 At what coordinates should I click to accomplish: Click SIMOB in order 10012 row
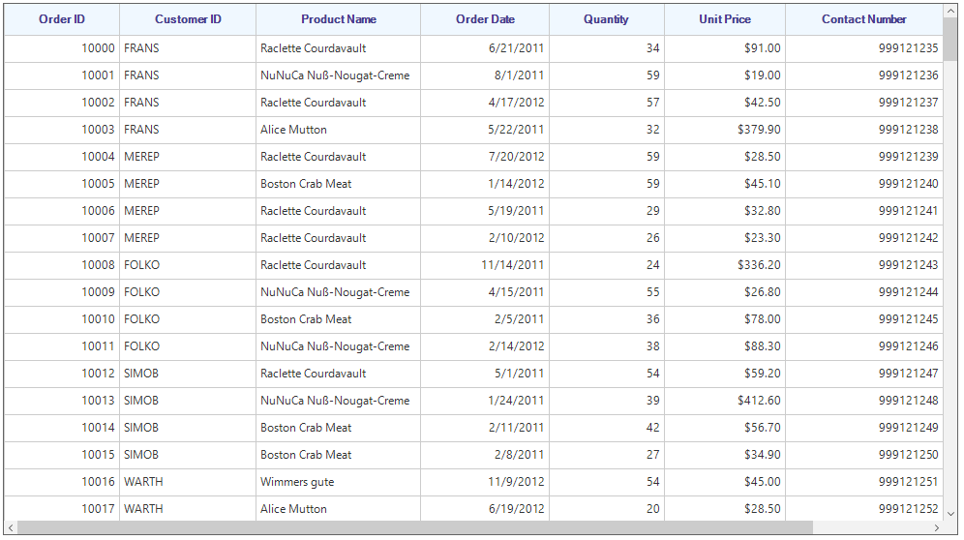point(188,373)
